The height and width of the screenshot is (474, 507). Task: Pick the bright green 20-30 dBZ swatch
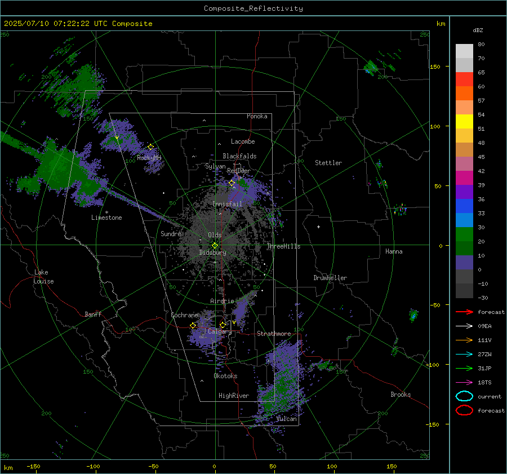tap(464, 234)
